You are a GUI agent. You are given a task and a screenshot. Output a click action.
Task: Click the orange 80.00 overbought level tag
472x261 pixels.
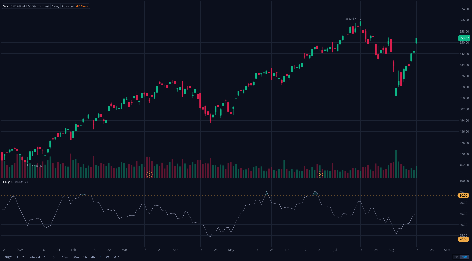click(x=463, y=196)
